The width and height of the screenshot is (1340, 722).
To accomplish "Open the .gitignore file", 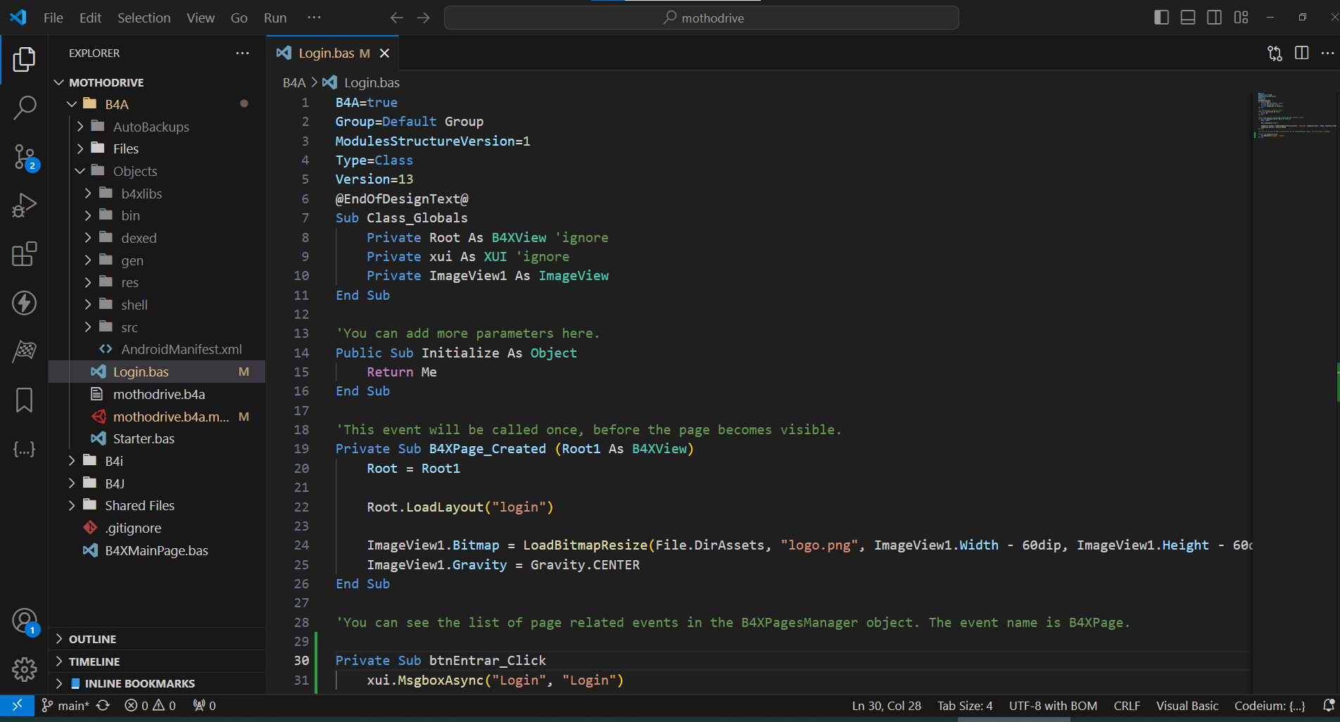I will coord(158,528).
